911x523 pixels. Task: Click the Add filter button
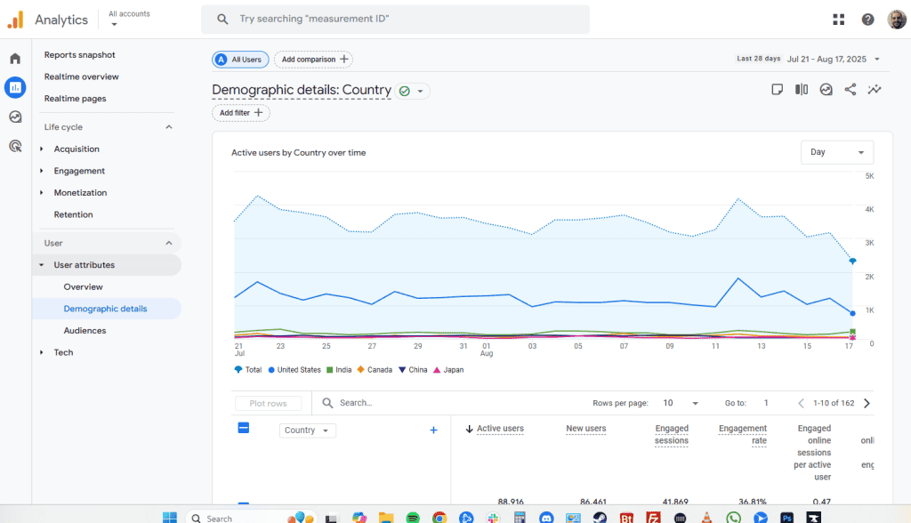tap(240, 113)
